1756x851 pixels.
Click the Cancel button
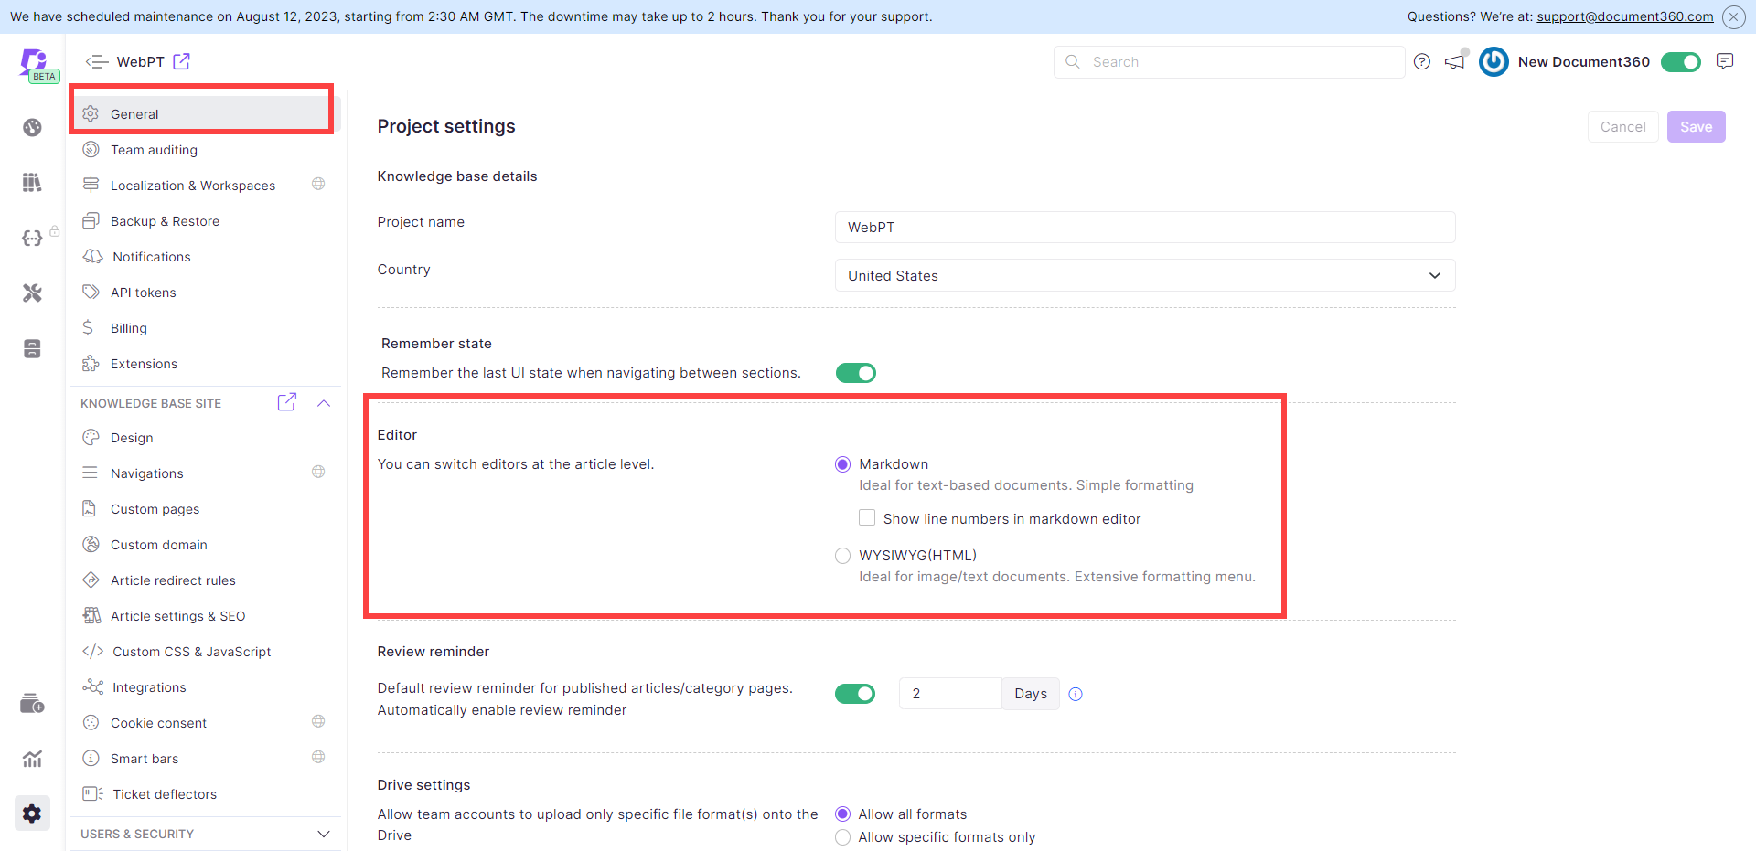point(1622,127)
